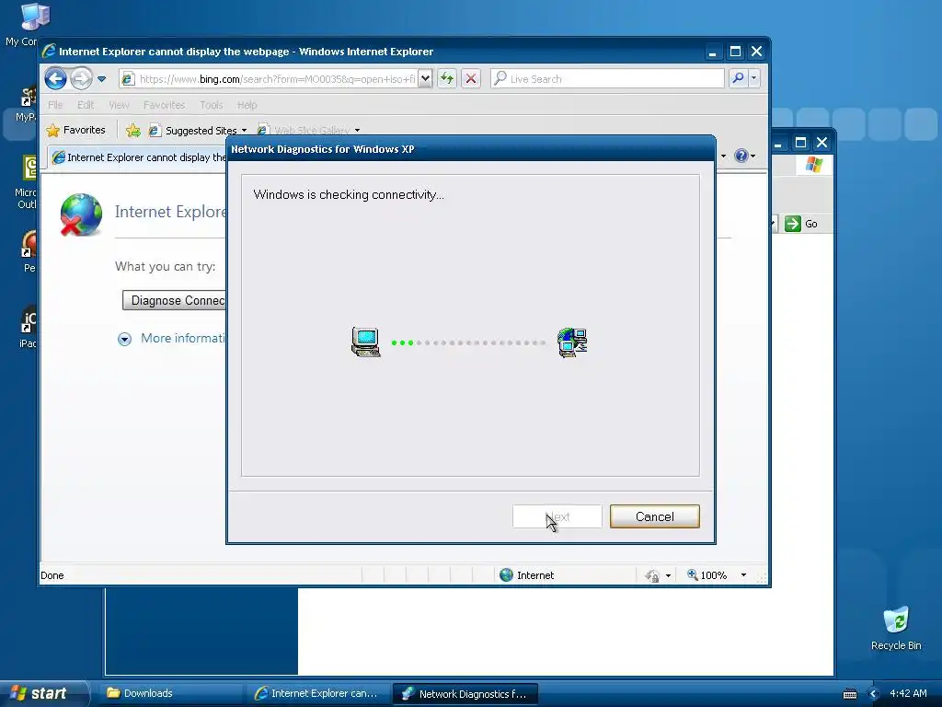Click the greyed-out Next button

click(557, 516)
